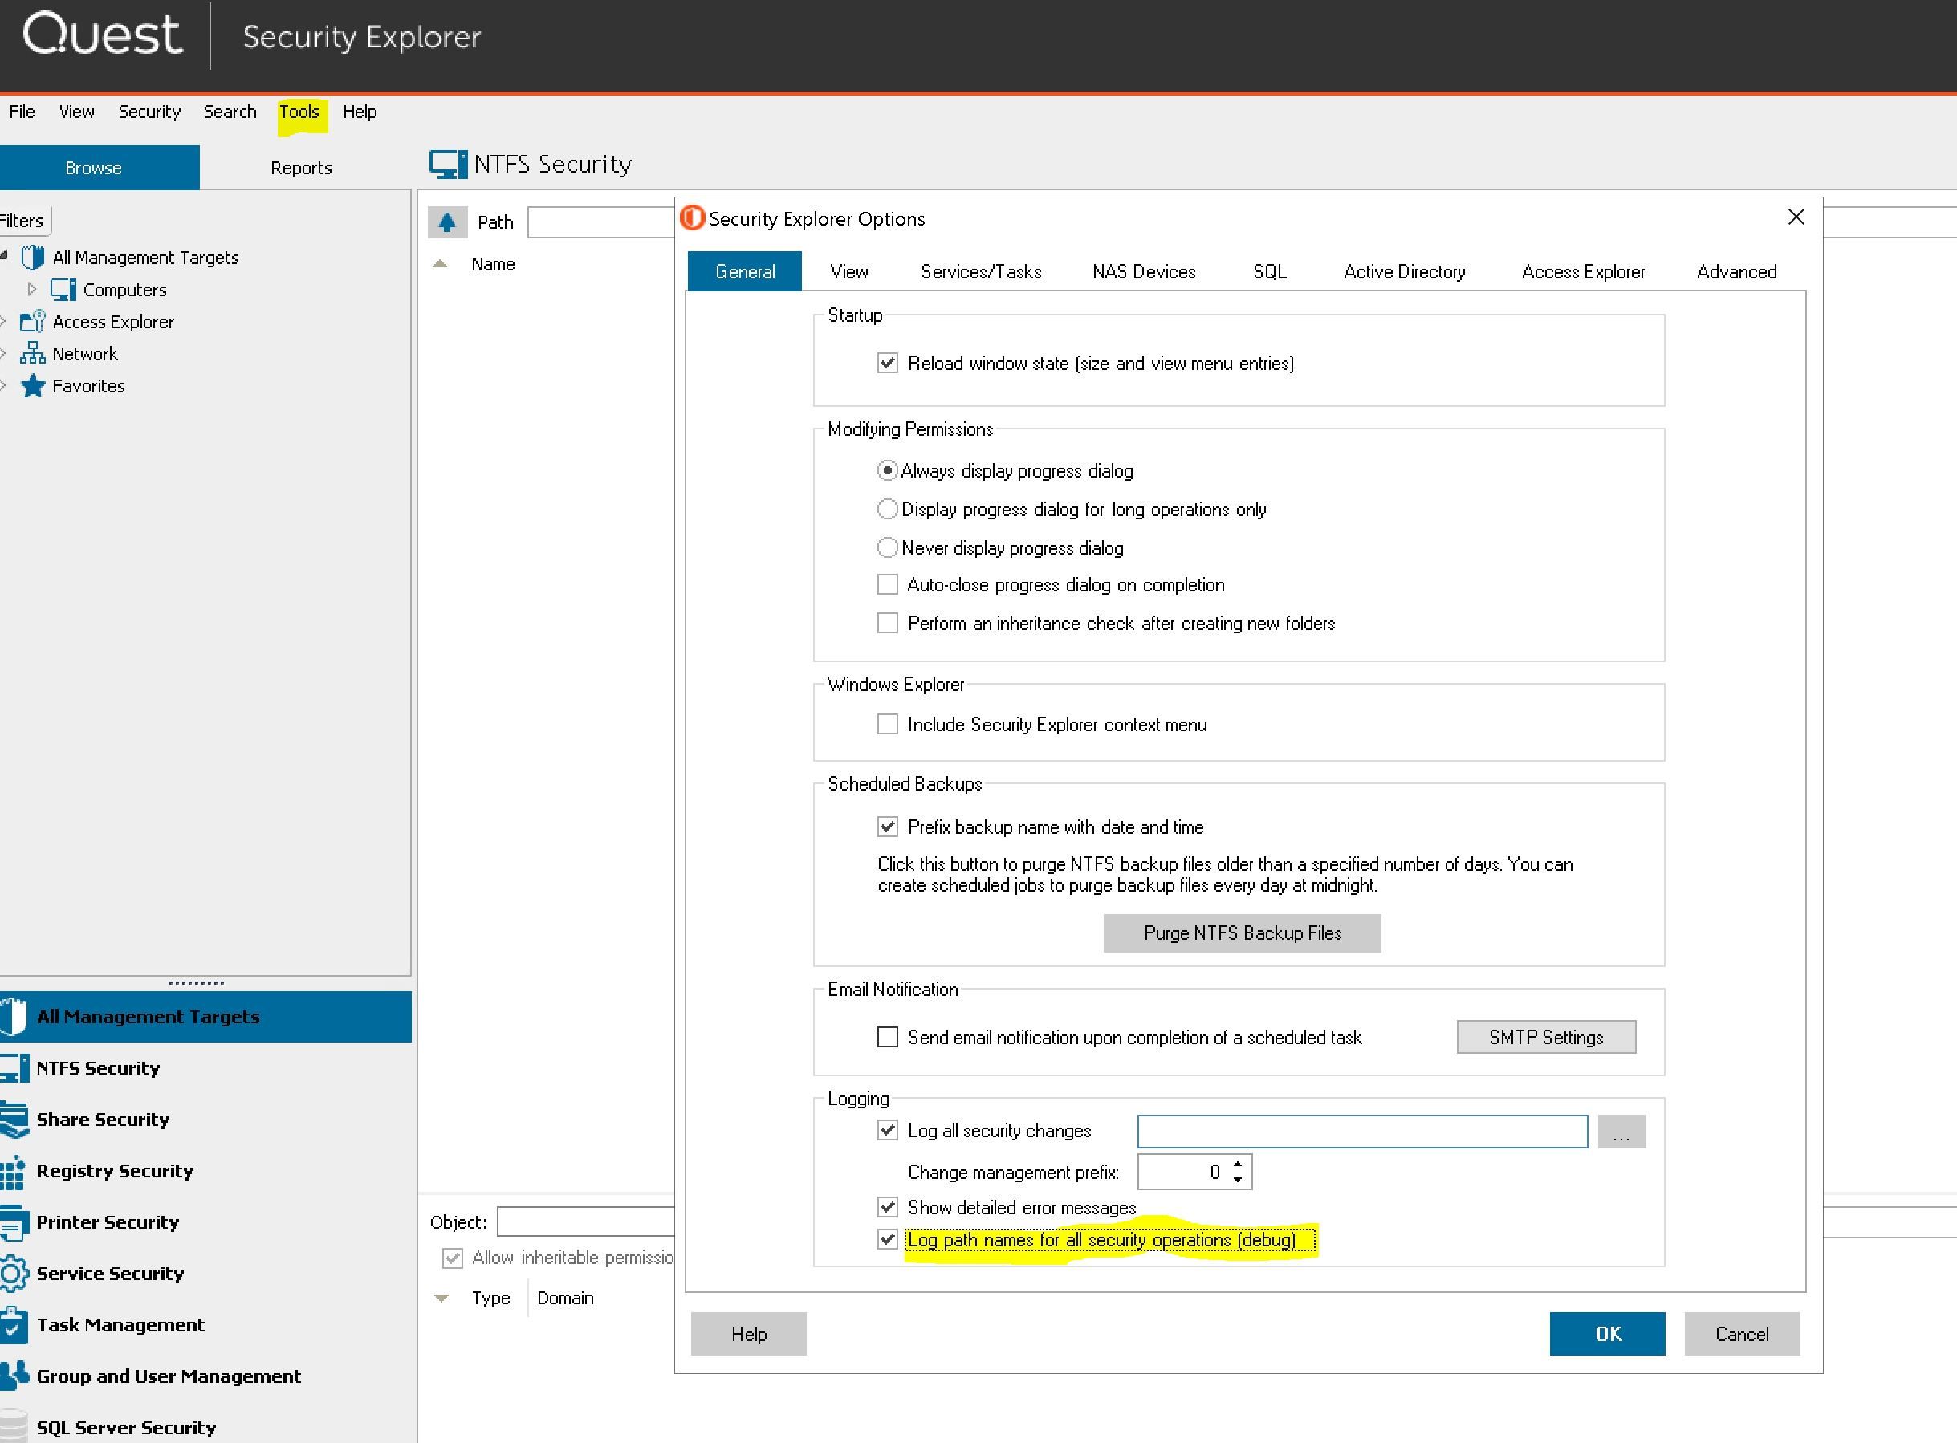Click the dialog Help button
This screenshot has height=1443, width=1957.
tap(749, 1334)
